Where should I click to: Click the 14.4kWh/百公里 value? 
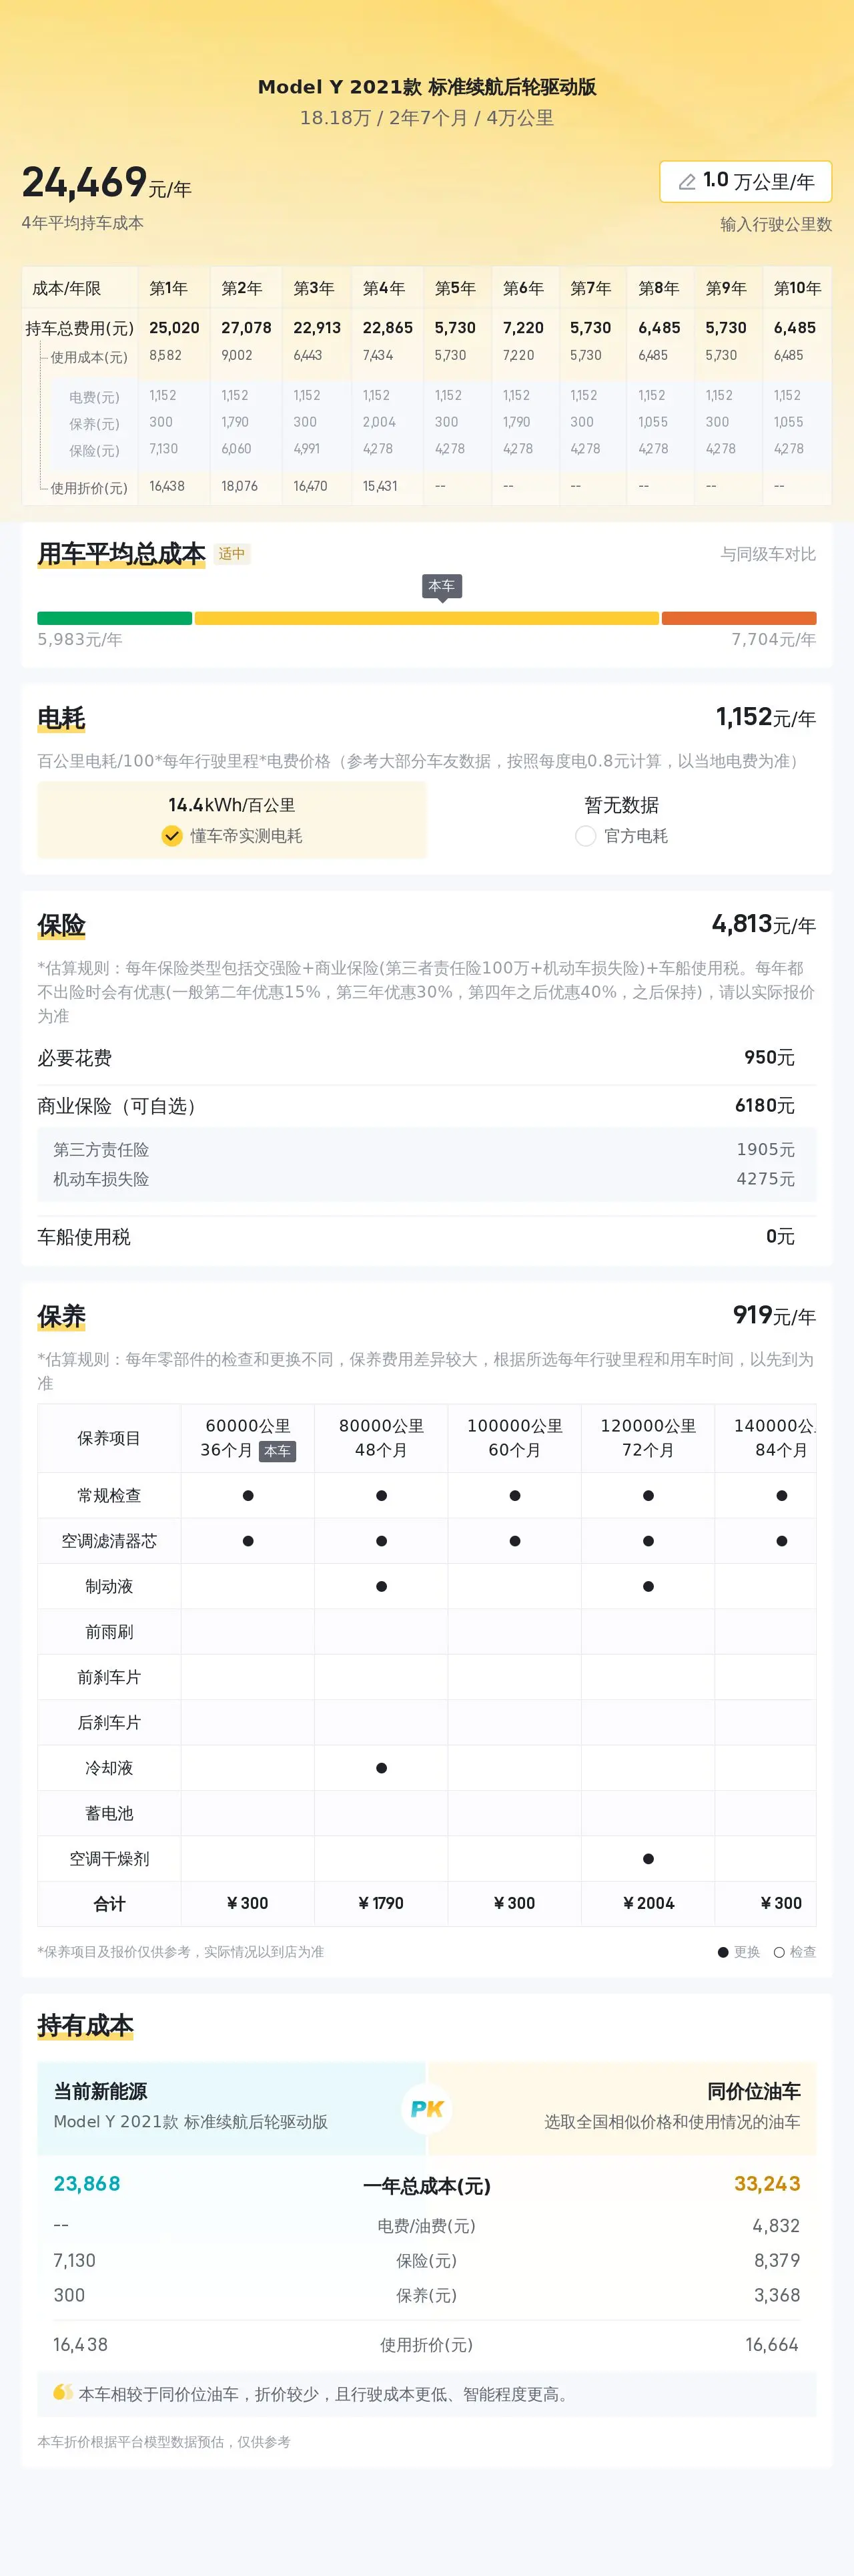pos(232,805)
